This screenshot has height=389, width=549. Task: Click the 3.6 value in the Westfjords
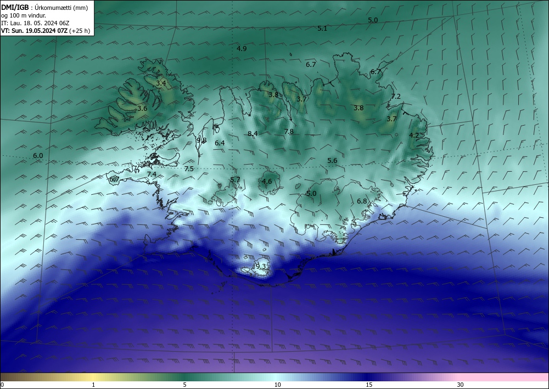[142, 109]
